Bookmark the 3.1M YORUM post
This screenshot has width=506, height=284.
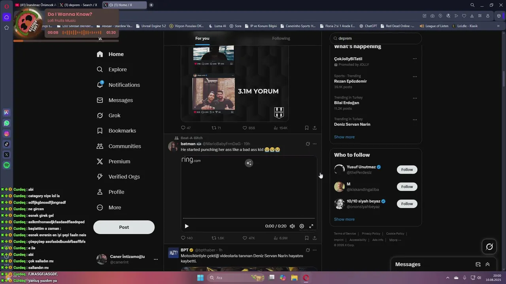point(307,128)
